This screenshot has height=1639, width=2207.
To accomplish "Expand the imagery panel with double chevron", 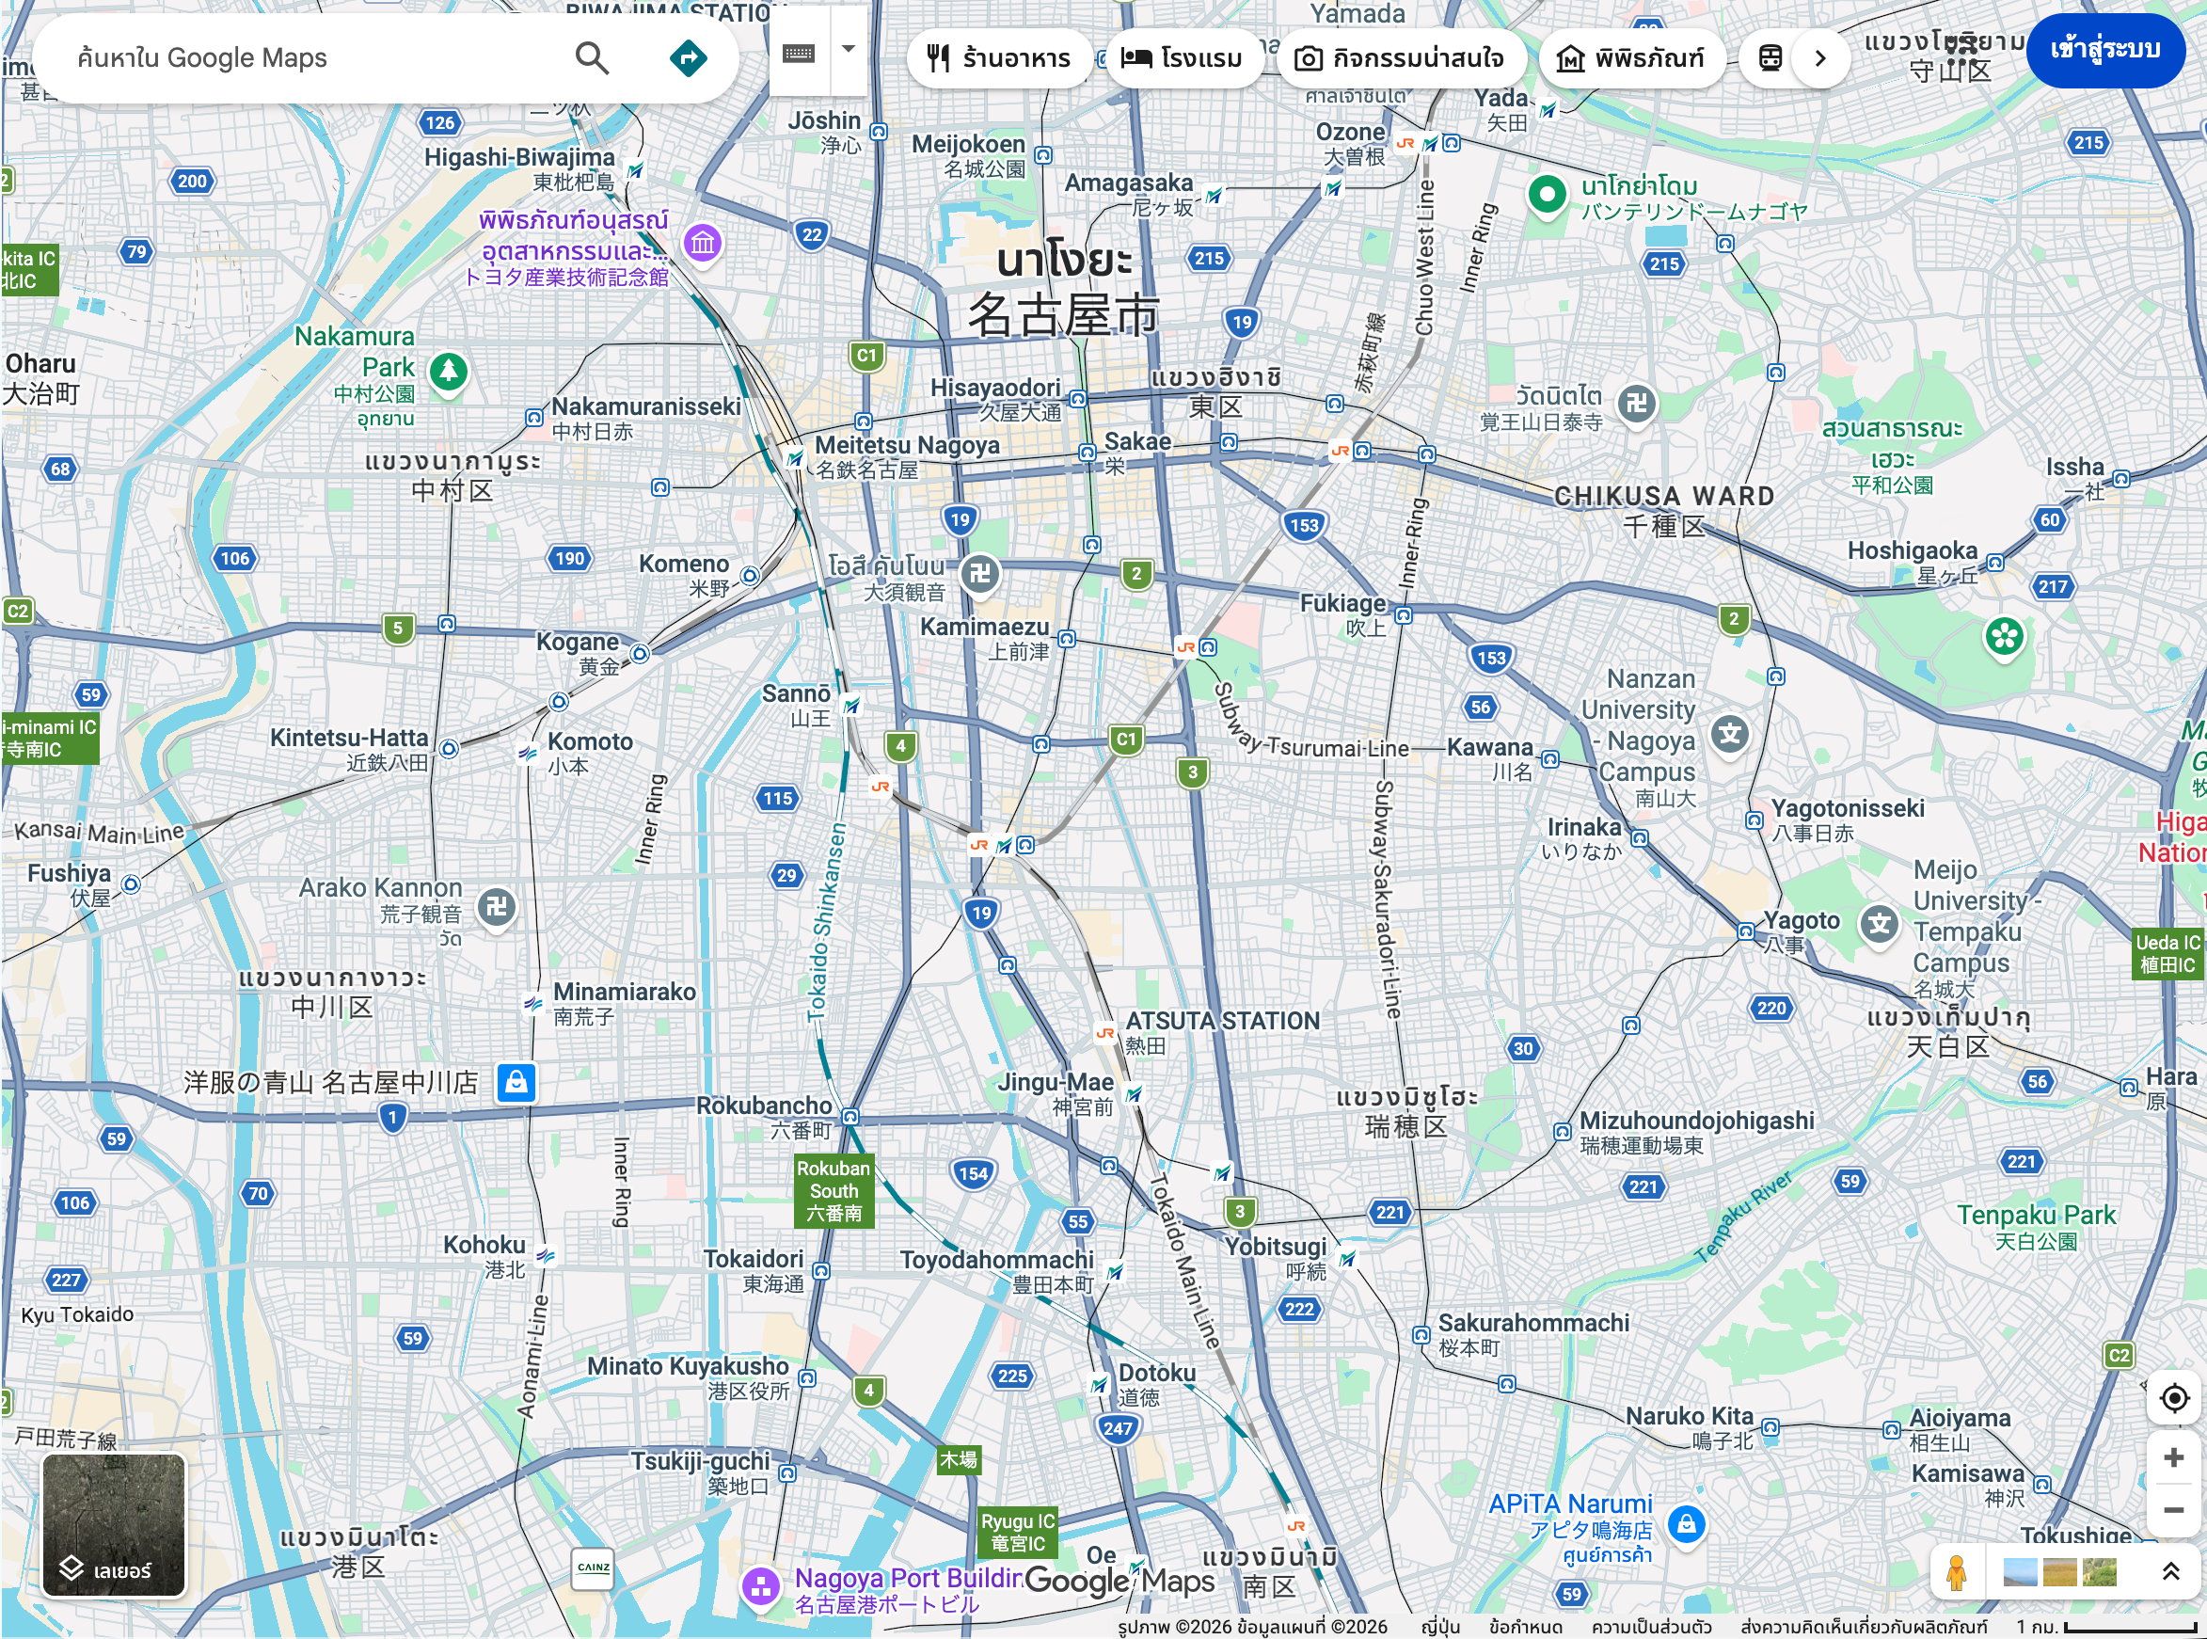I will click(x=2169, y=1571).
